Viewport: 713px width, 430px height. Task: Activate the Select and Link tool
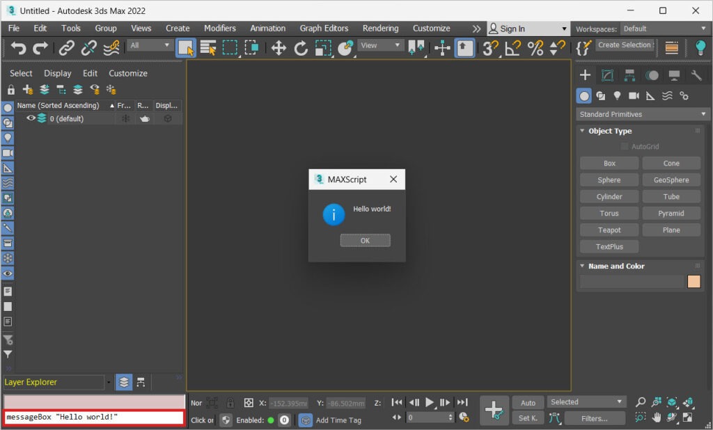pyautogui.click(x=66, y=48)
